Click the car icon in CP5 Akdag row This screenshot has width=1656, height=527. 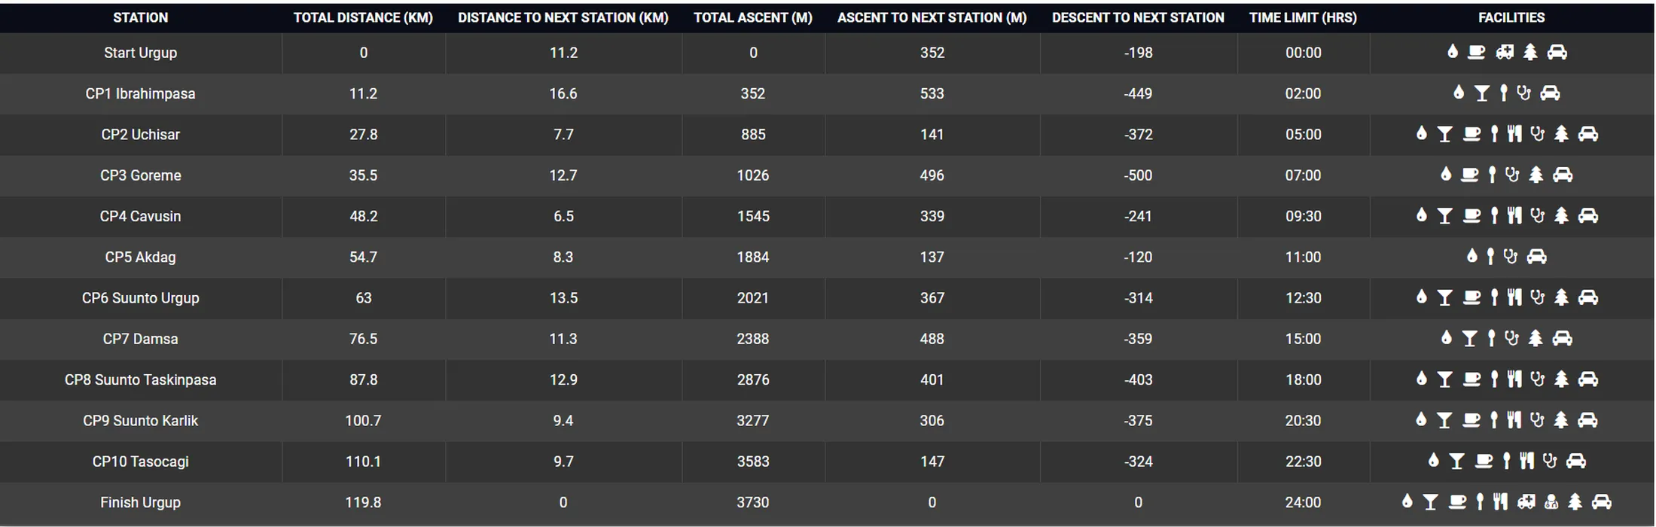[1536, 257]
